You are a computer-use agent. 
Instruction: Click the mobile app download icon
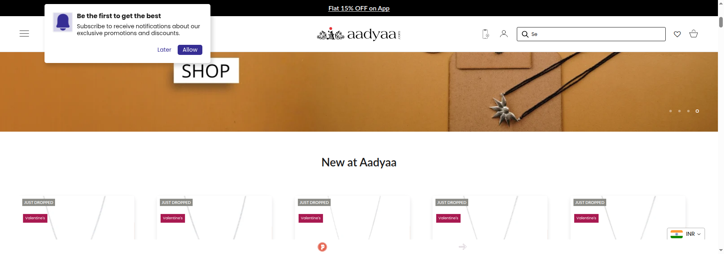486,34
